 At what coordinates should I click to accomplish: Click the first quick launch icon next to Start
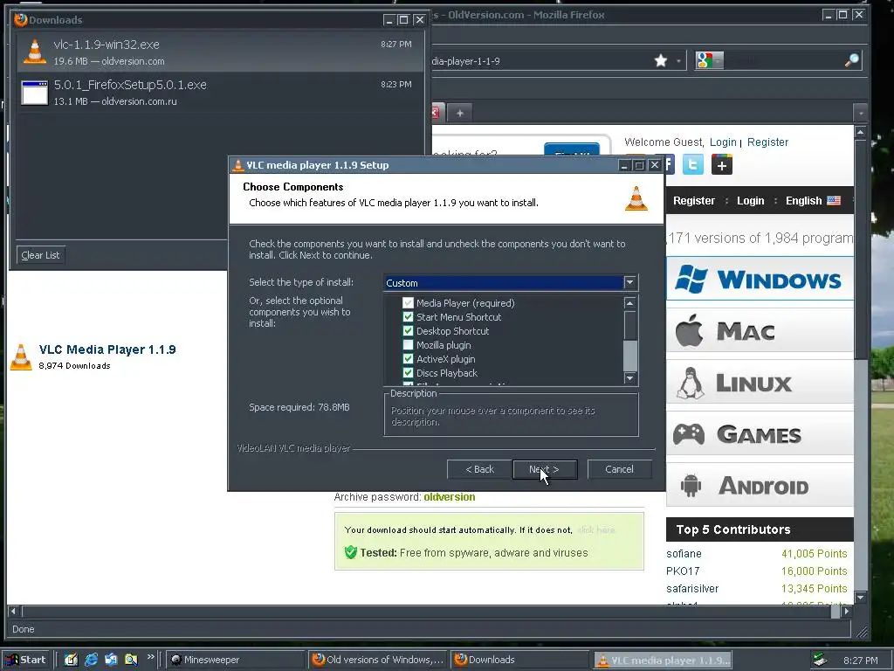coord(71,660)
